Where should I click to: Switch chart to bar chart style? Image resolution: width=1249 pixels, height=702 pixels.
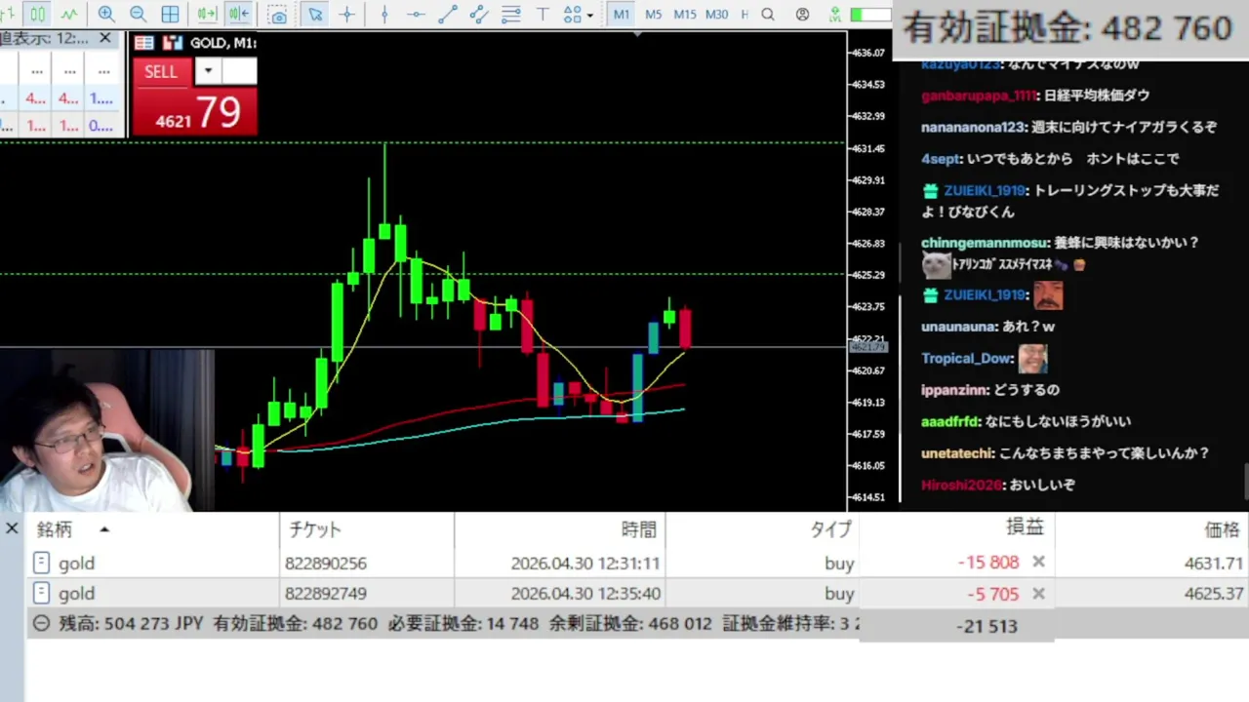(8, 14)
